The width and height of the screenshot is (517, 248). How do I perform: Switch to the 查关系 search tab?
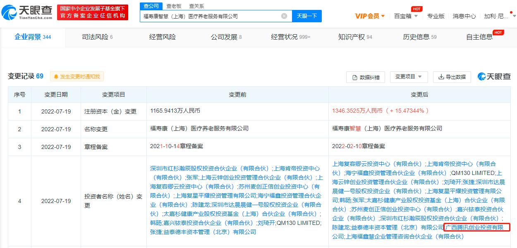(196, 6)
